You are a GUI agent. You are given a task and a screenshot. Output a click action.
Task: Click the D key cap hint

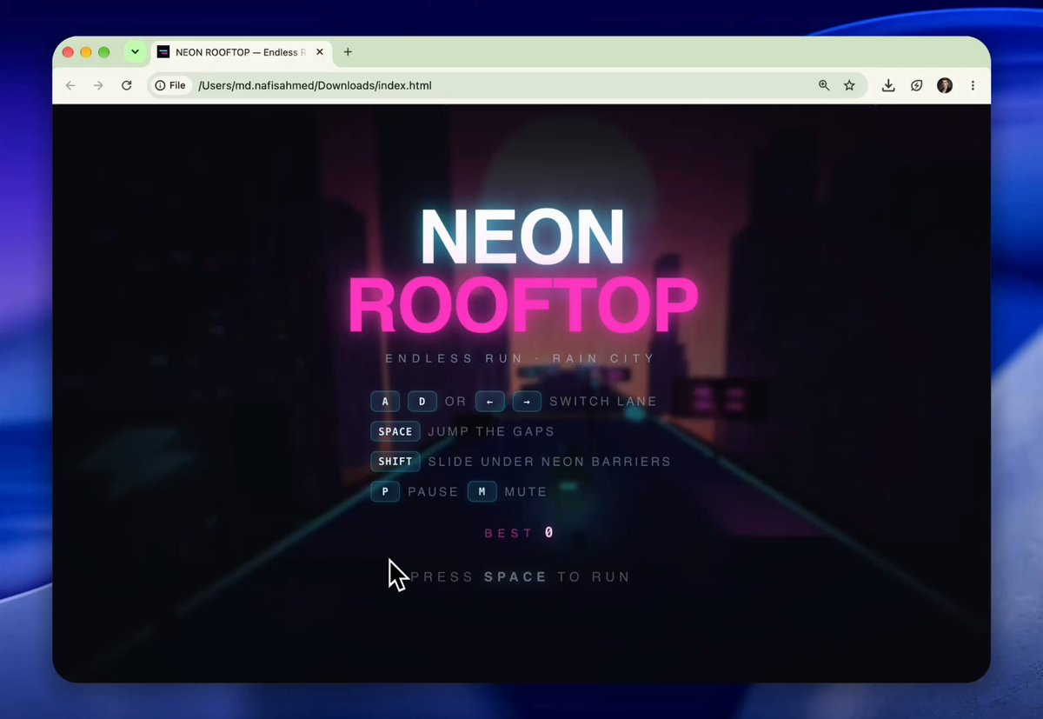pos(422,402)
